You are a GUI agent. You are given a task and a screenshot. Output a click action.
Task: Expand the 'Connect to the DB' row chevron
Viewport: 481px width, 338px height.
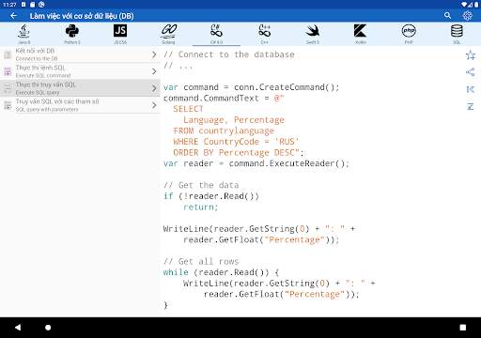(154, 54)
